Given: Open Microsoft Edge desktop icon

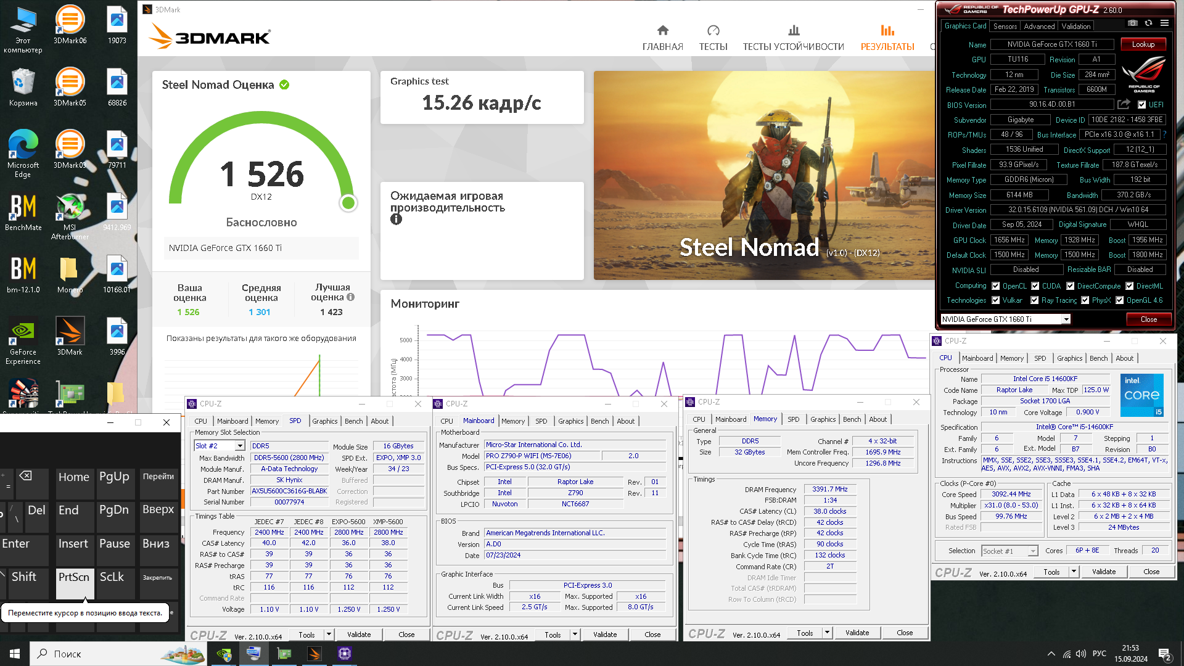Looking at the screenshot, I should pyautogui.click(x=23, y=154).
